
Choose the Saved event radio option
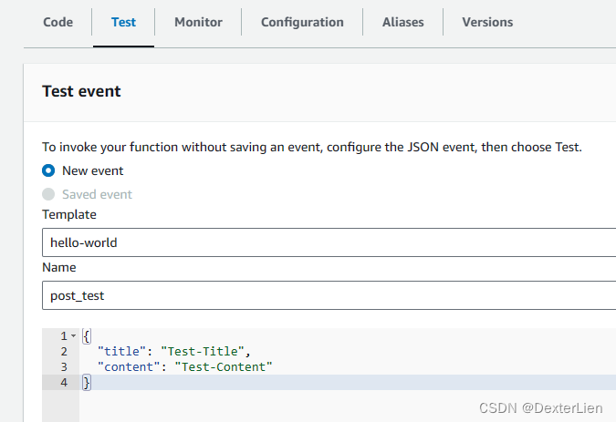click(48, 194)
